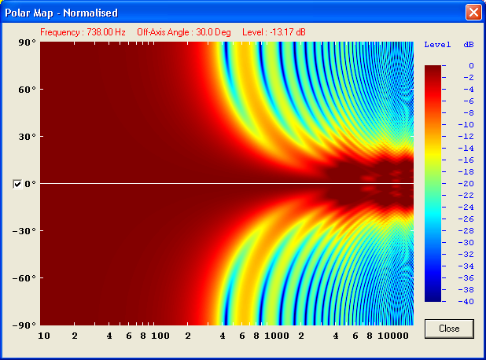Click the 100 frequency axis label
This screenshot has height=360, width=486.
(160, 336)
